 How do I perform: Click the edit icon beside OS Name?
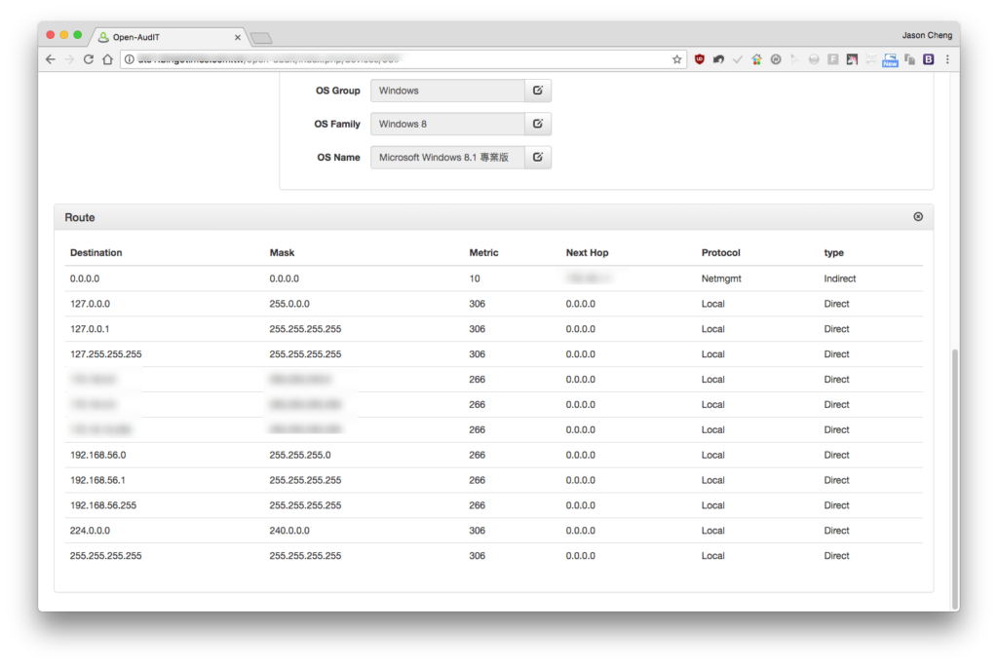tap(538, 157)
